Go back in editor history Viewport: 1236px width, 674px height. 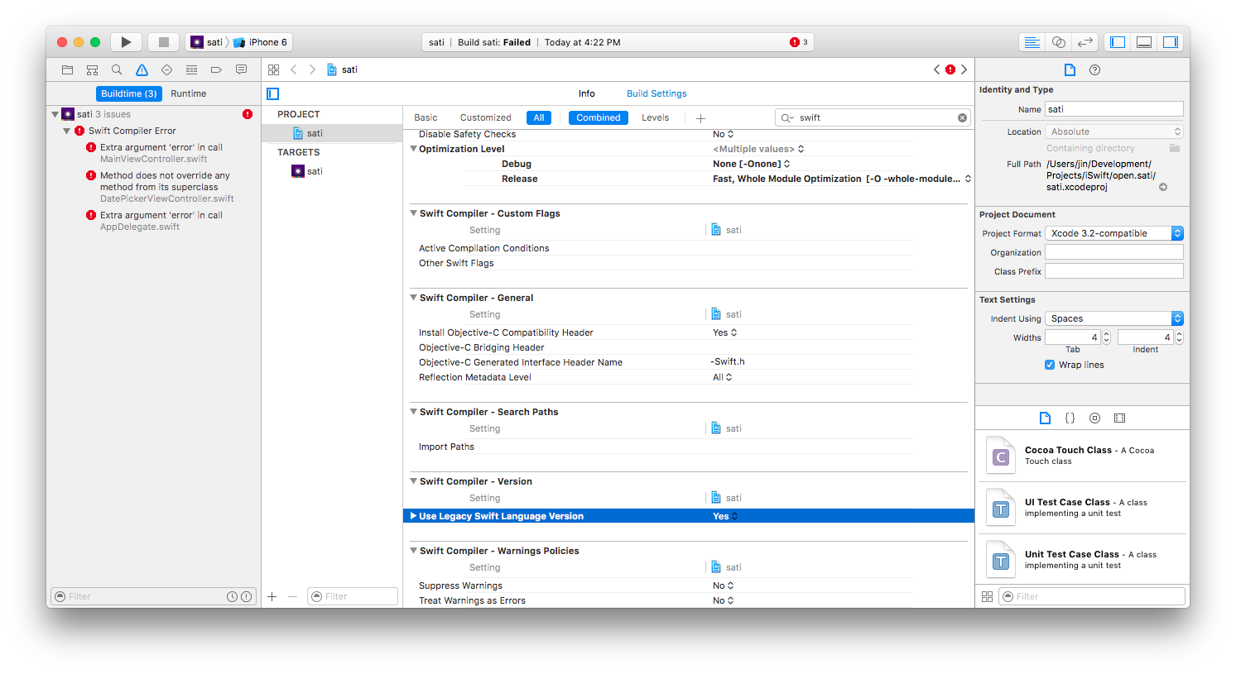coord(294,69)
